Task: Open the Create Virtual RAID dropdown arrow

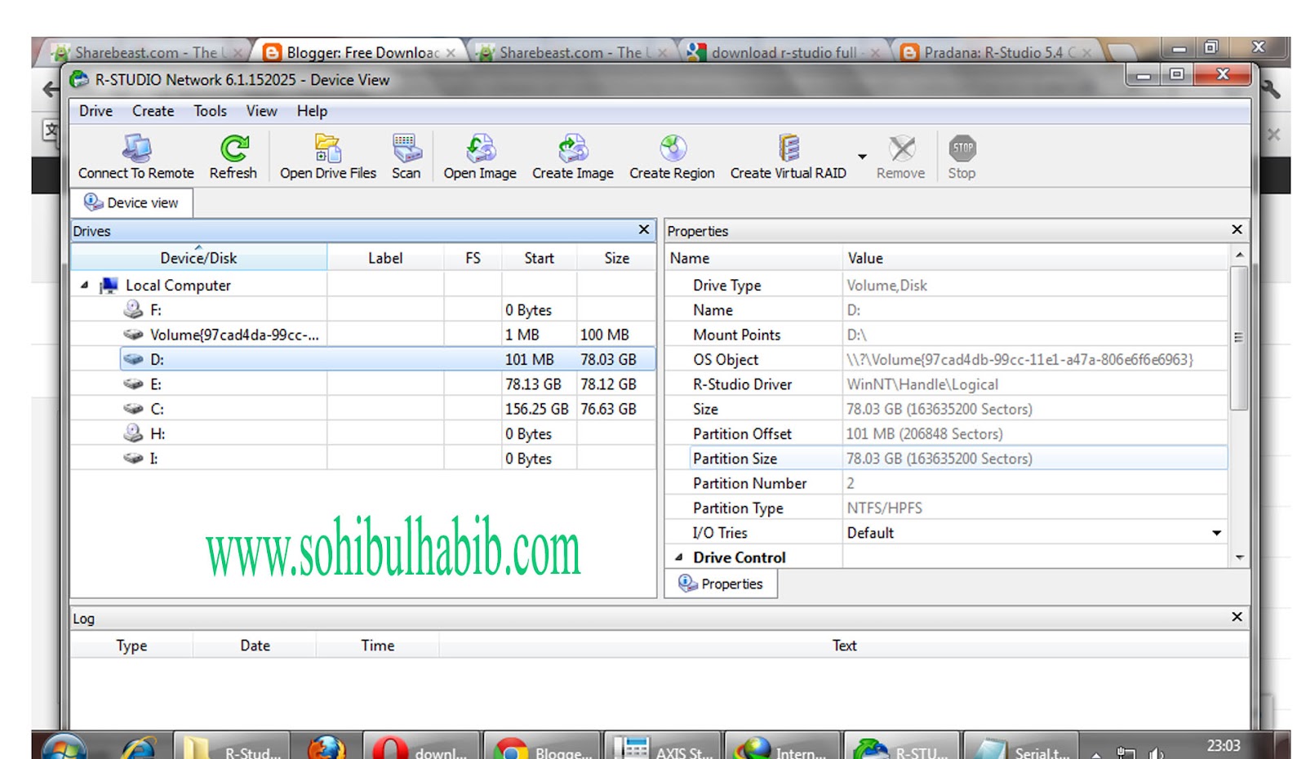Action: point(862,157)
